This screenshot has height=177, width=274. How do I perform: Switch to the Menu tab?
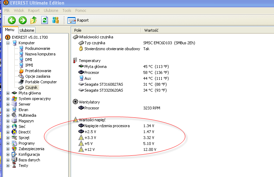[x=9, y=30]
